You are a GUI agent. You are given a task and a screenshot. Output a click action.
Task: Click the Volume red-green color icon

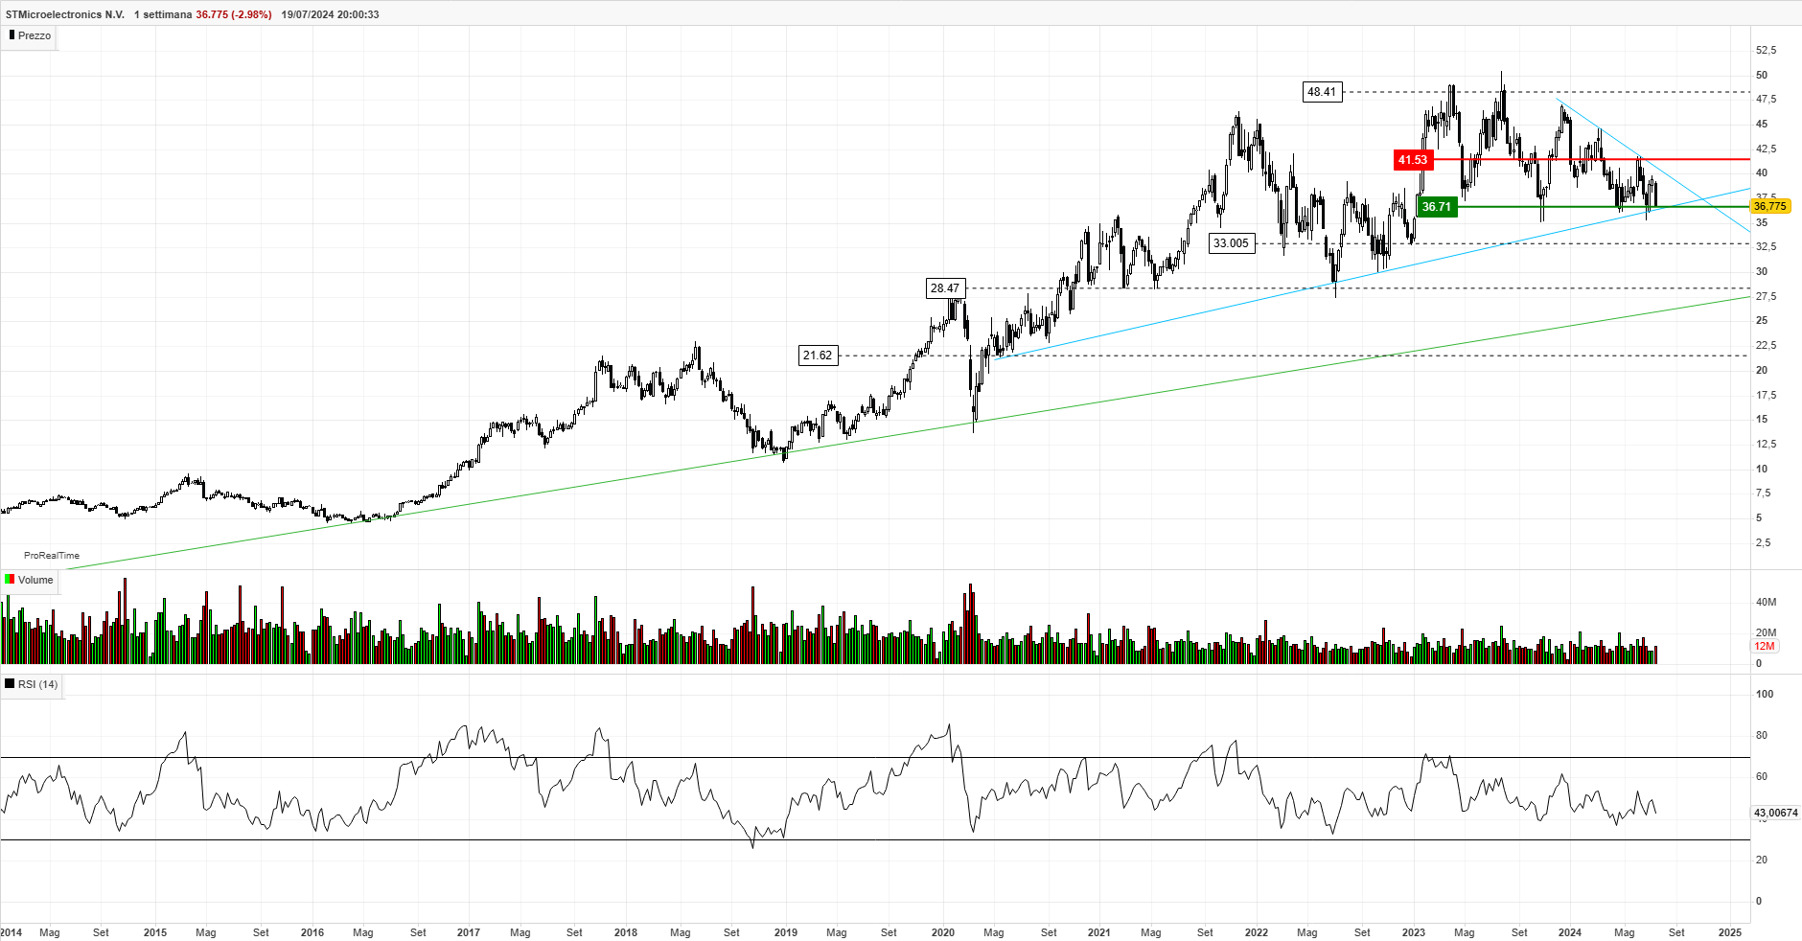pyautogui.click(x=10, y=580)
